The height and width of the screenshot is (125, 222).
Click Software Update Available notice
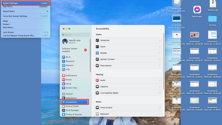click(x=70, y=50)
